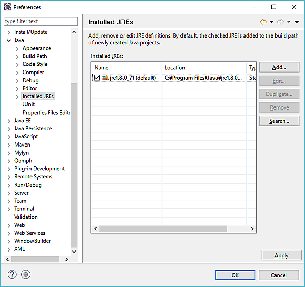Viewport: 305px width, 287px height.
Task: Click the forward navigation arrow icon
Action: tap(280, 22)
